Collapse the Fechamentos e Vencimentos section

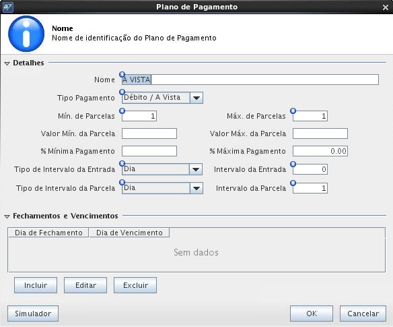(7, 216)
